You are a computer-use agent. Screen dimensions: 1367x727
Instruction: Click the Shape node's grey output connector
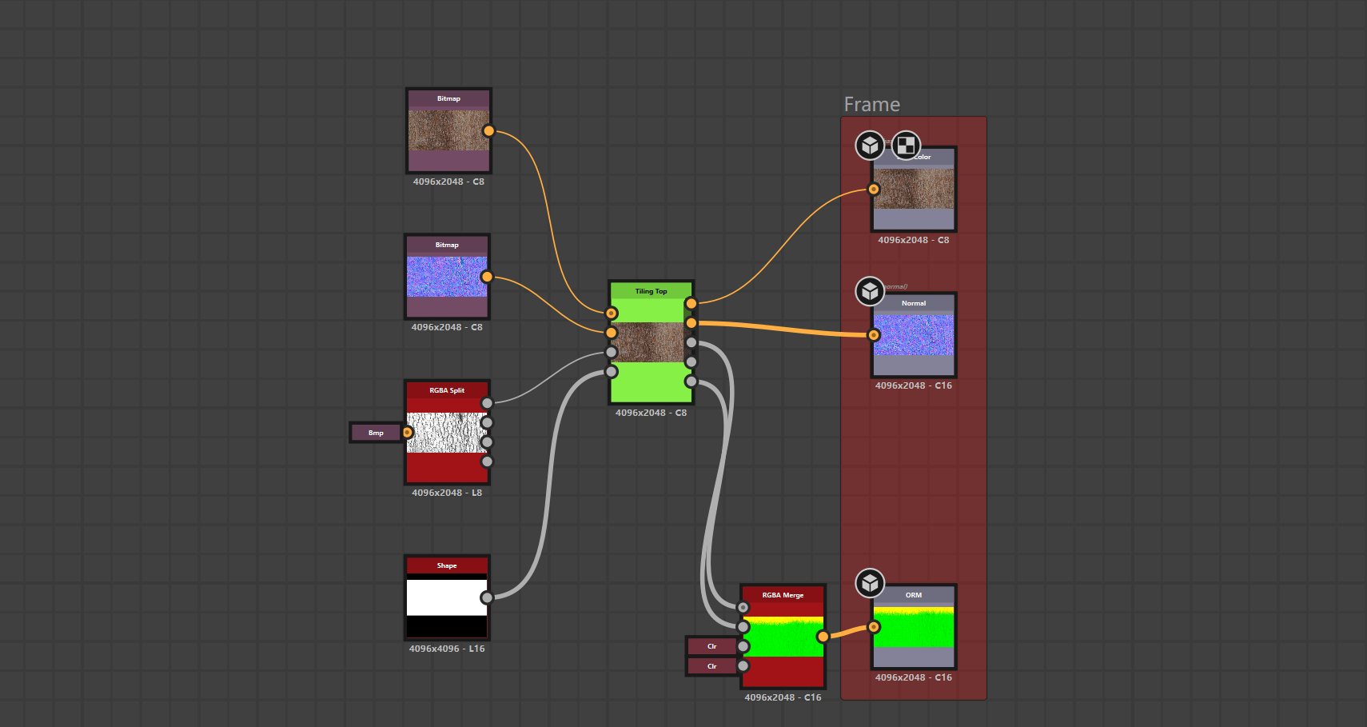coord(487,597)
